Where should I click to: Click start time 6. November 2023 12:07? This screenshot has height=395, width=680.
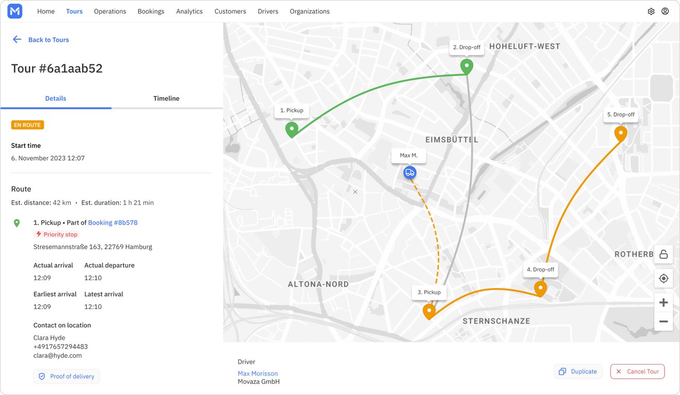48,158
